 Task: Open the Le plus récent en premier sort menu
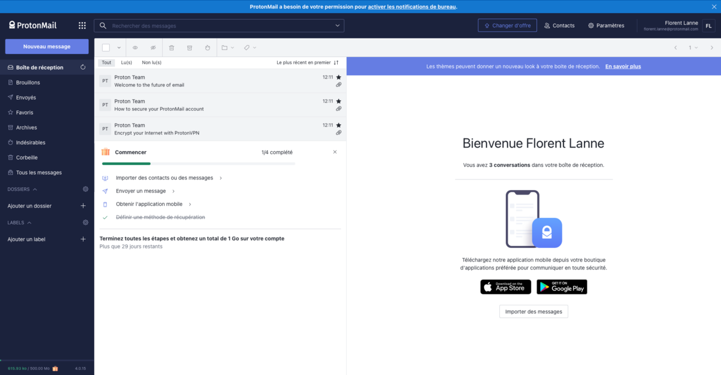pyautogui.click(x=308, y=62)
